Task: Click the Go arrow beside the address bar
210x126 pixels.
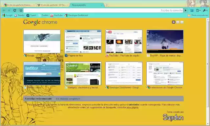Action: point(186,10)
